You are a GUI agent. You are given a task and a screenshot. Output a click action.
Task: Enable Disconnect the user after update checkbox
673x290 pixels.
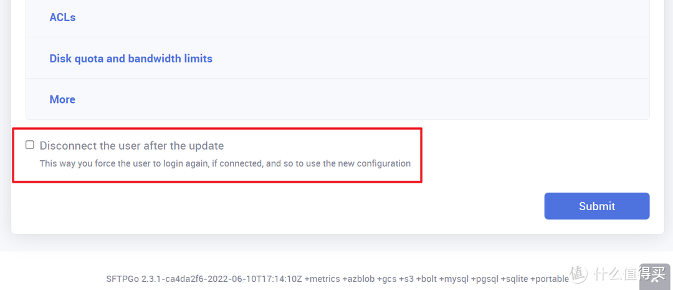(30, 145)
